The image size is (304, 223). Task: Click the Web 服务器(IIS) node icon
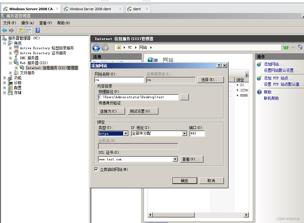tap(16, 63)
